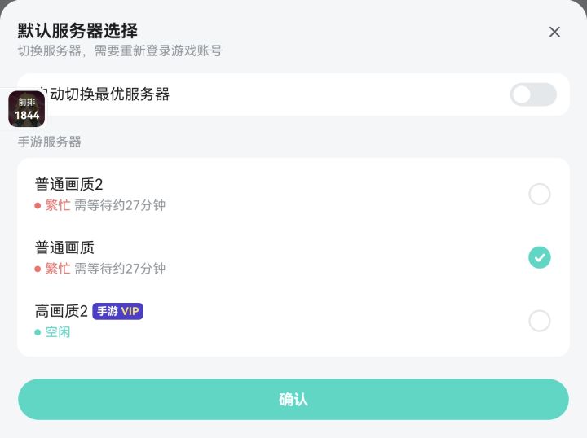Close the default server selection dialog
The height and width of the screenshot is (438, 587).
tap(554, 32)
